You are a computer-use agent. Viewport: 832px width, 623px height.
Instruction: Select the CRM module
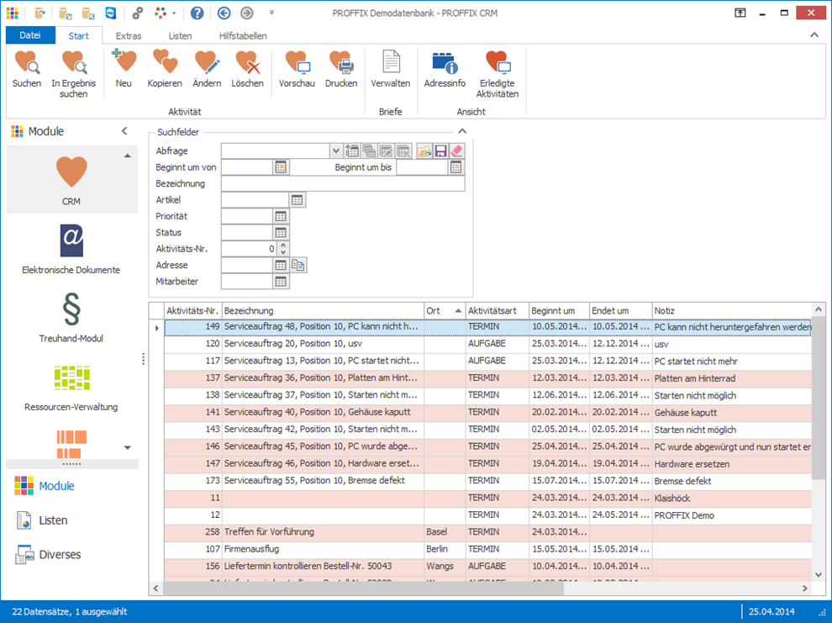click(x=71, y=181)
